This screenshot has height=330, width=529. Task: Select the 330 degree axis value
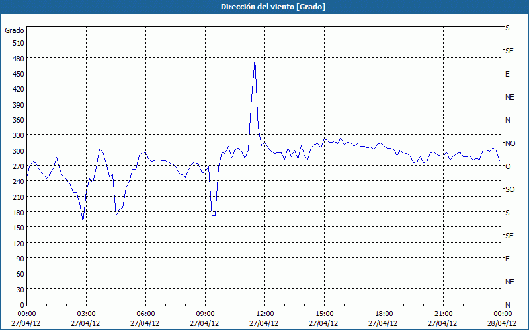[19, 135]
